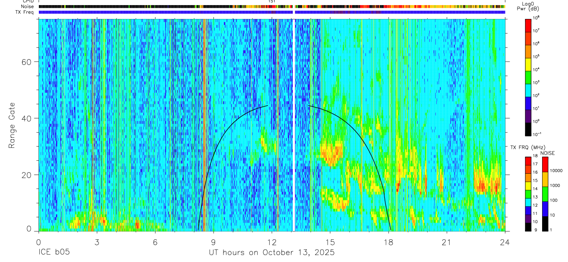Click the blue TX Freq bar above the plot
The height and width of the screenshot is (262, 568).
[x=272, y=12]
